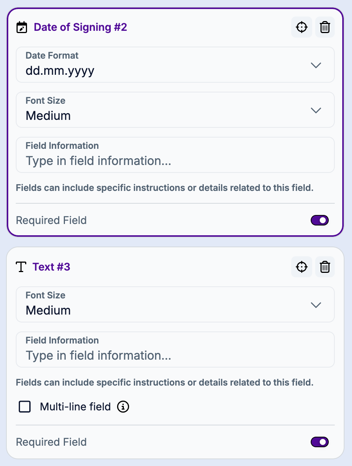This screenshot has height=466, width=352.
Task: Click the text type icon beside Text #3
Action: pos(21,267)
